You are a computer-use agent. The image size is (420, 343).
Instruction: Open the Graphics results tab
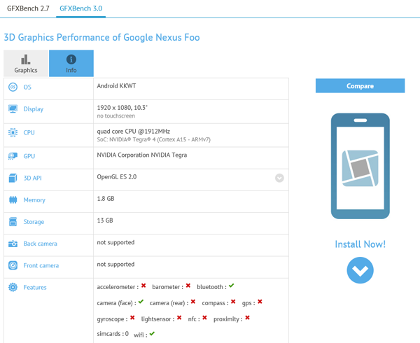[x=26, y=64]
